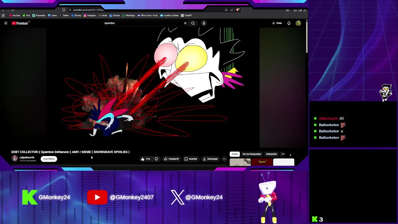This screenshot has height=224, width=398.
Task: Open more actions three-dot menu
Action: [x=224, y=159]
